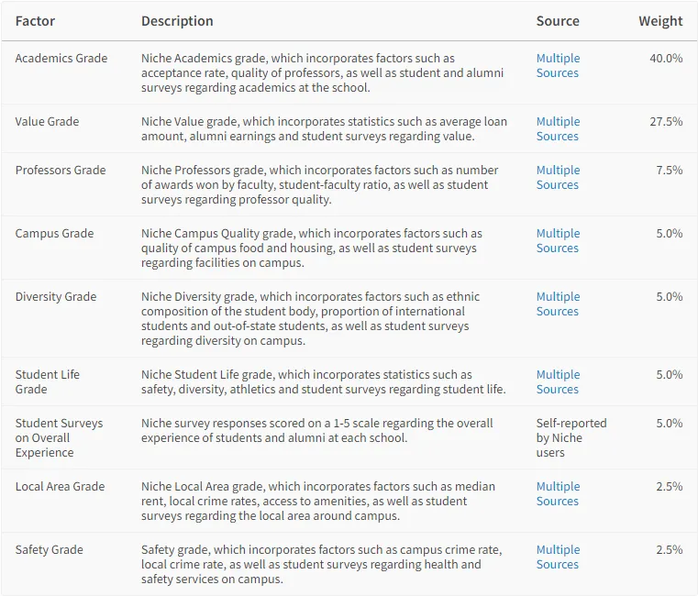Open Multiple Sources link for Professors Grade

click(558, 177)
